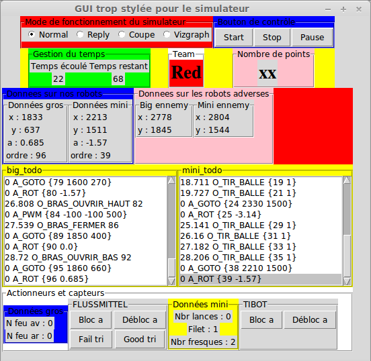Select row A_PWM {84 -100 -100 500}
371x361 pixels.
(x=85, y=215)
